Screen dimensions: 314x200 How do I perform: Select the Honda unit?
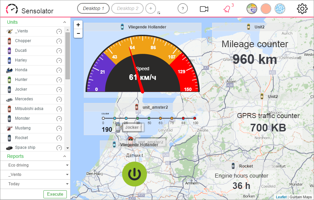click(x=32, y=70)
